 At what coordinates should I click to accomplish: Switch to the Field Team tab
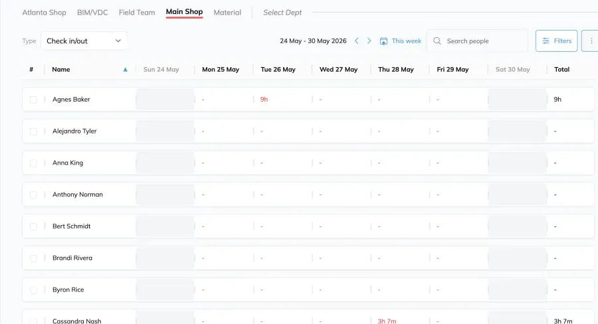click(x=137, y=13)
